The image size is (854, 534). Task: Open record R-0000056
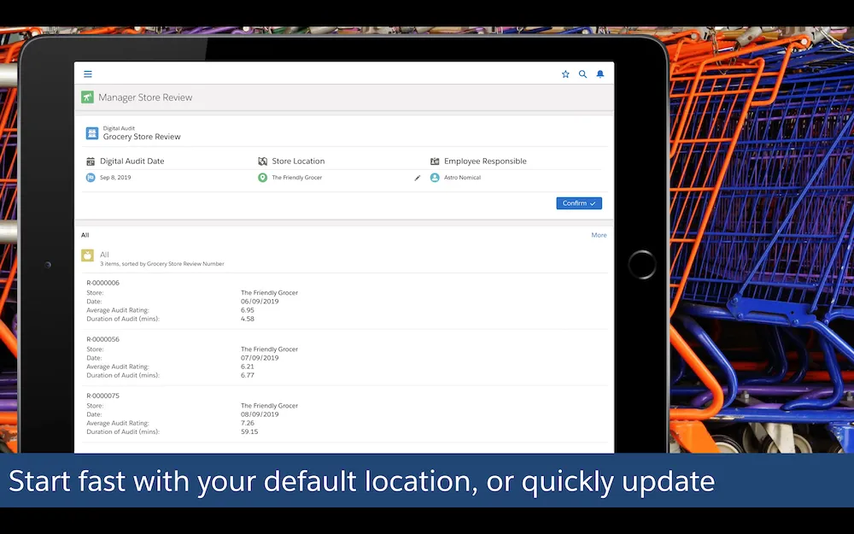pyautogui.click(x=103, y=339)
